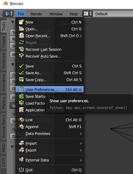Choose Save Copy... menu entry
The height and width of the screenshot is (174, 133).
point(50,80)
